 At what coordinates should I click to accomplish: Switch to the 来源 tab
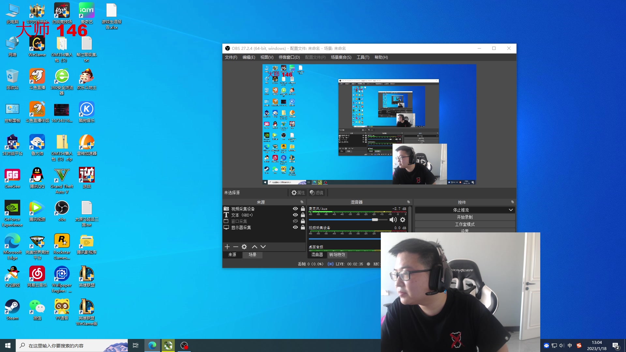click(232, 255)
